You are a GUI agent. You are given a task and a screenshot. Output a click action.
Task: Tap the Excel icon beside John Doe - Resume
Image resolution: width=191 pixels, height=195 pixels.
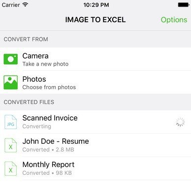pyautogui.click(x=10, y=145)
